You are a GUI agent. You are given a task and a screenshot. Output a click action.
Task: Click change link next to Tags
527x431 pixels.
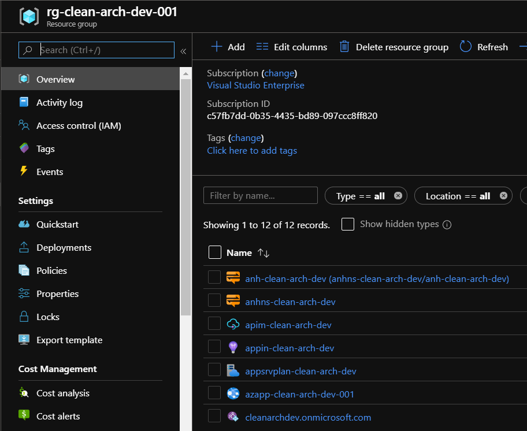246,138
